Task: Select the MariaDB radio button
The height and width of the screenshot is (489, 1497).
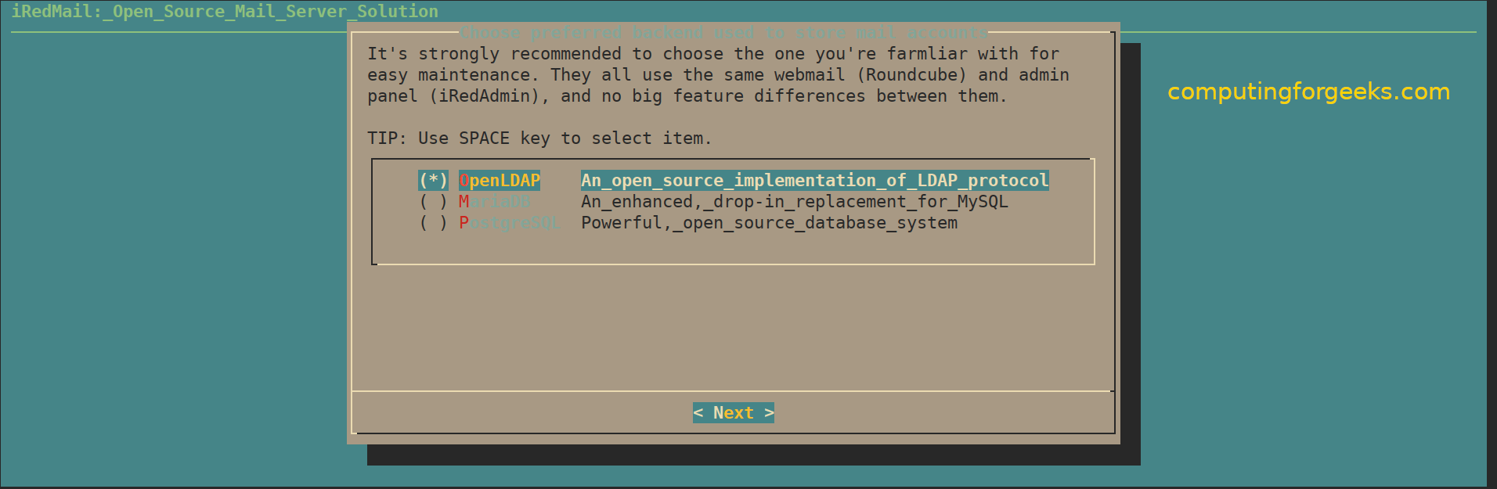Action: [x=433, y=202]
